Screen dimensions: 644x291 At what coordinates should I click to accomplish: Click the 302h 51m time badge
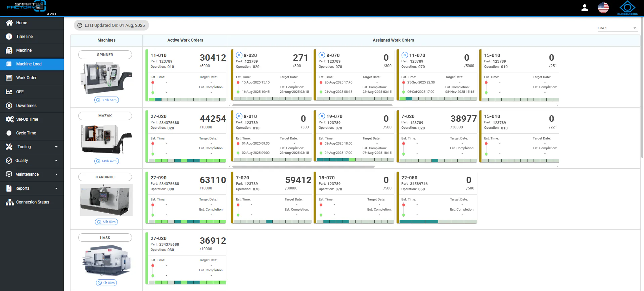click(106, 100)
